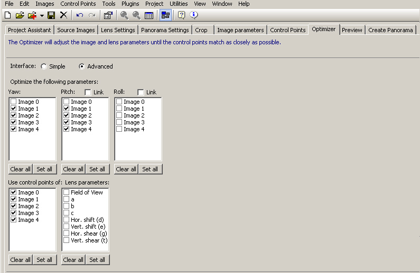Switch to the Lens Settings tab

coord(118,30)
